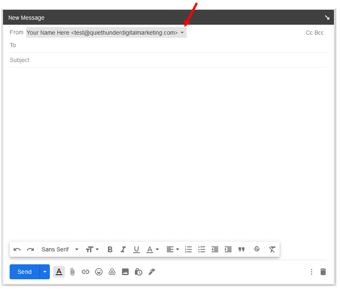Discard draft using the trash icon

click(x=323, y=272)
